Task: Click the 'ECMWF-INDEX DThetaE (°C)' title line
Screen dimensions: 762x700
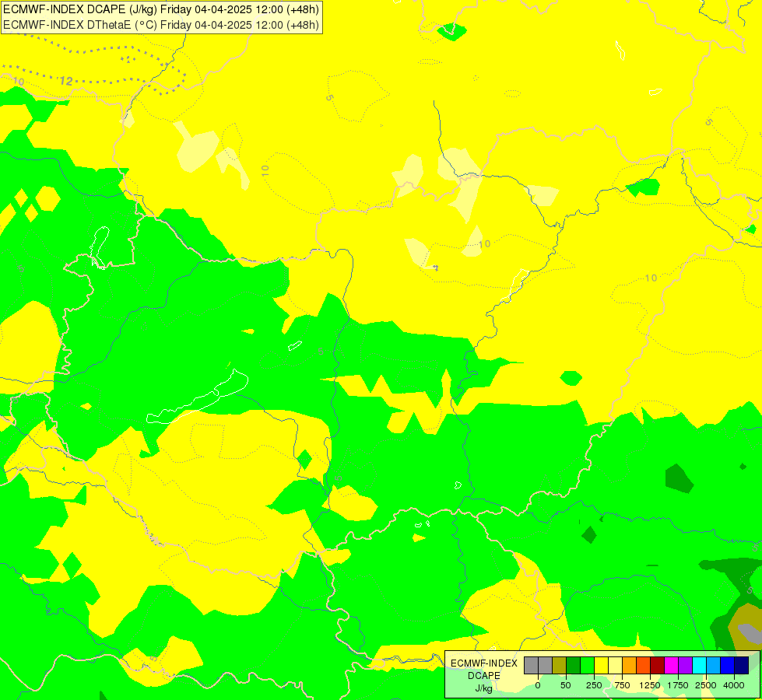Action: [161, 25]
